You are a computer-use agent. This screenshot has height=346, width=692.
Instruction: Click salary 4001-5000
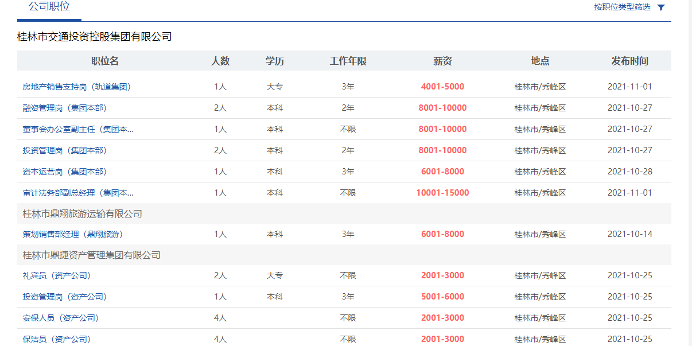point(442,87)
